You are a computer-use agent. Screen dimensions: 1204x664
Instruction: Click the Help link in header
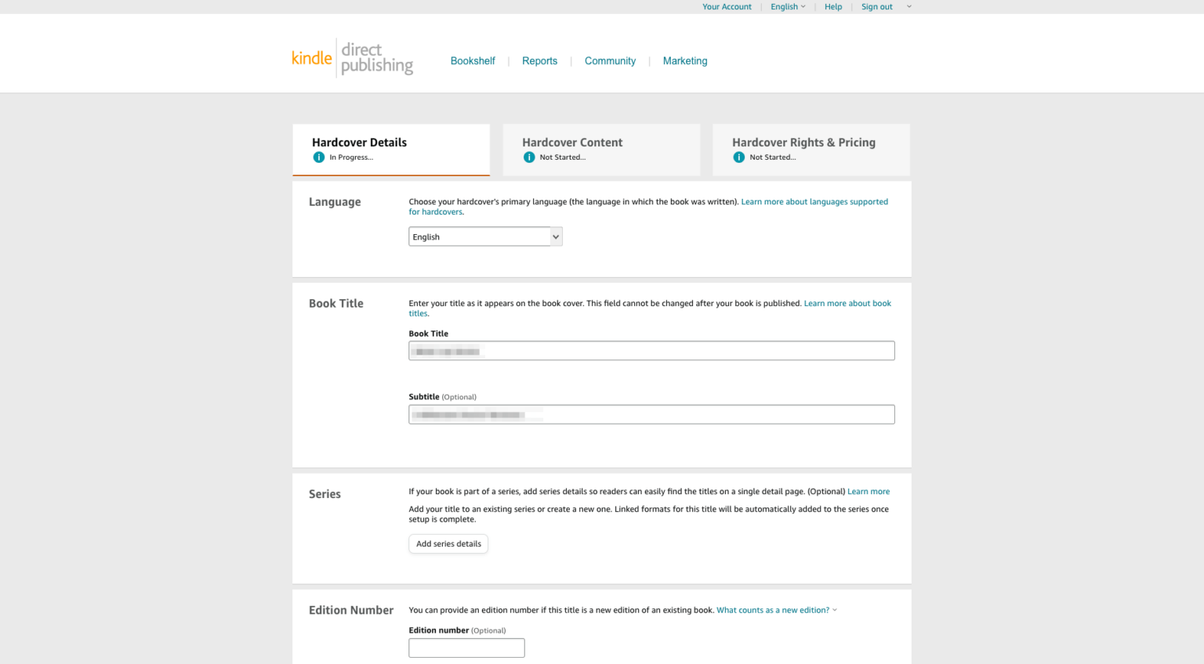[833, 7]
